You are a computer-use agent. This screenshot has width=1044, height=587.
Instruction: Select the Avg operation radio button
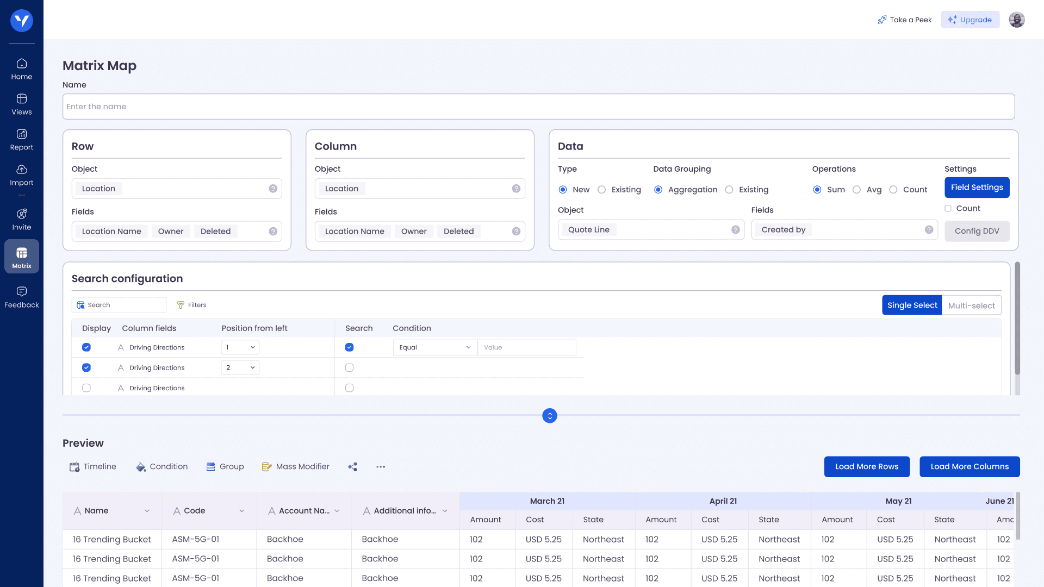point(856,190)
